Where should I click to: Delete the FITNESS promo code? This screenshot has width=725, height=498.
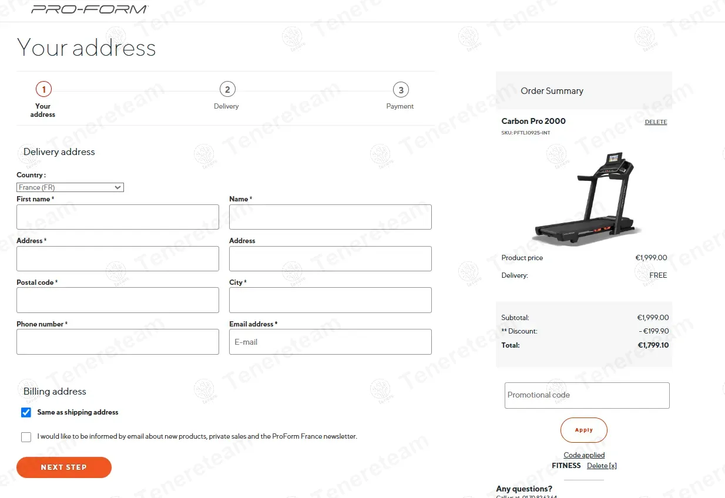602,466
